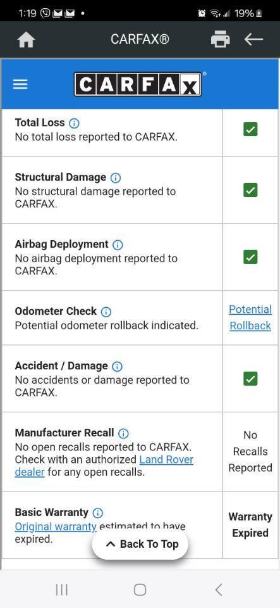The width and height of the screenshot is (280, 608).
Task: Show Basic Warranty info icon
Action: click(98, 513)
